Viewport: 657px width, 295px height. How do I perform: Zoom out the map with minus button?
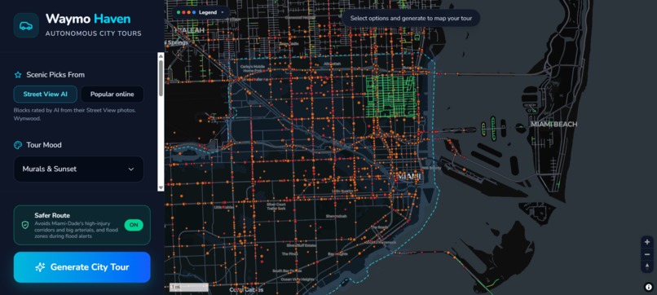point(647,254)
